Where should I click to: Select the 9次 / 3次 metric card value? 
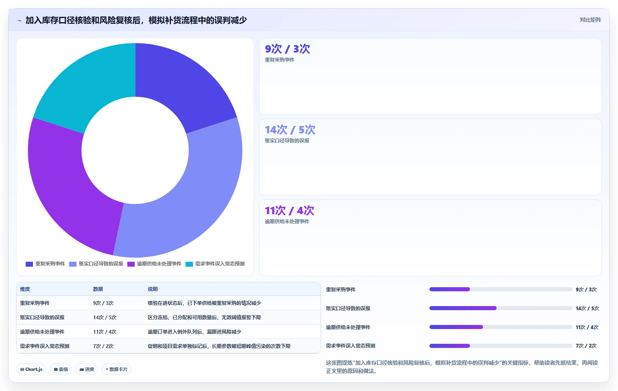[x=287, y=49]
